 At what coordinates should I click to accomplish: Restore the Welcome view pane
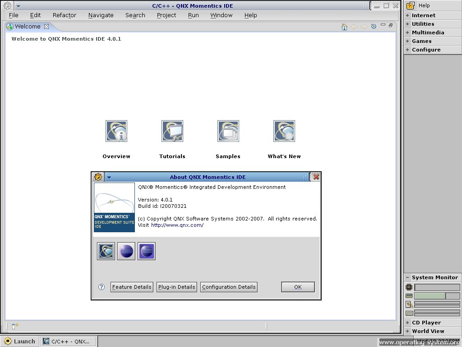click(391, 25)
